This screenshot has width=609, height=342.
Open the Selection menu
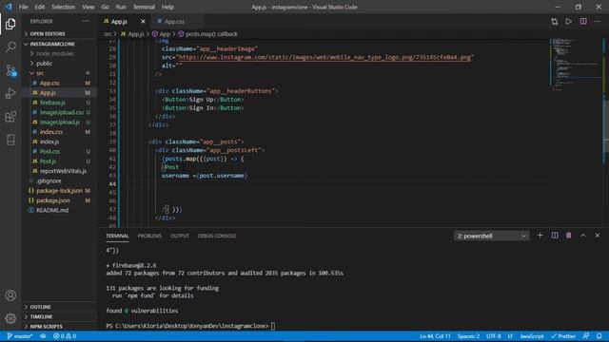coord(64,7)
